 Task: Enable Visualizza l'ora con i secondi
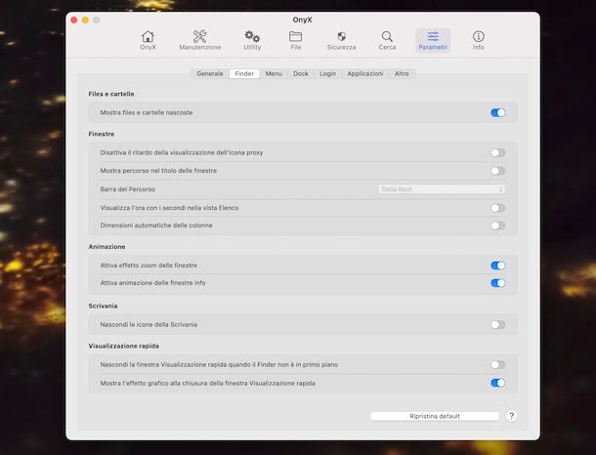[498, 208]
